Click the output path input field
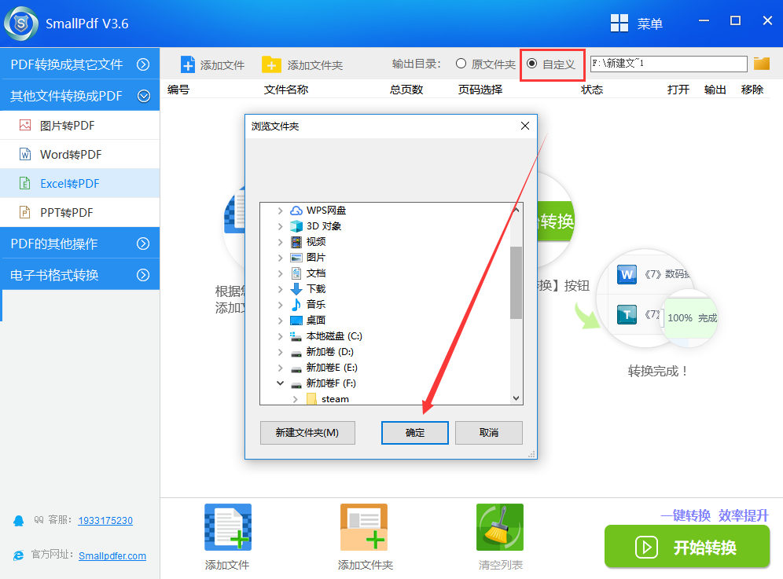Image resolution: width=783 pixels, height=579 pixels. (669, 64)
